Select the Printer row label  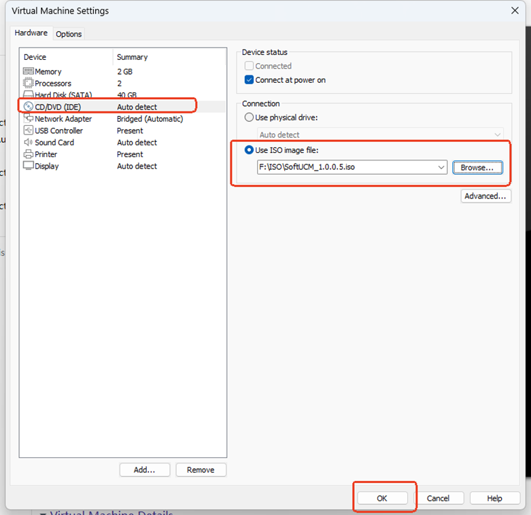tap(46, 154)
